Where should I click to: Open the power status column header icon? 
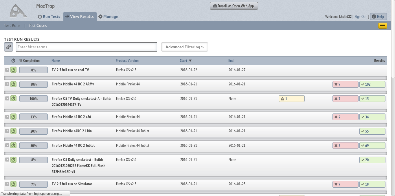tap(13, 61)
